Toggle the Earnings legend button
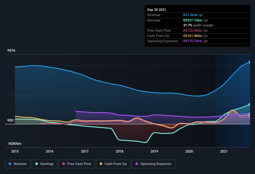The height and width of the screenshot is (174, 255). 44,164
